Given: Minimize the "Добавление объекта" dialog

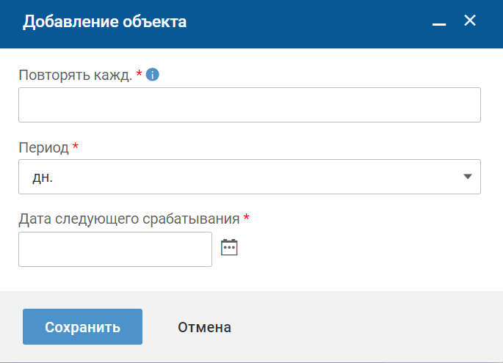Looking at the screenshot, I should (439, 23).
